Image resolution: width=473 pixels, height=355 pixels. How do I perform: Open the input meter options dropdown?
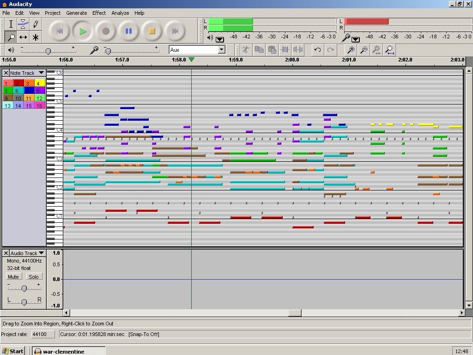click(x=355, y=39)
